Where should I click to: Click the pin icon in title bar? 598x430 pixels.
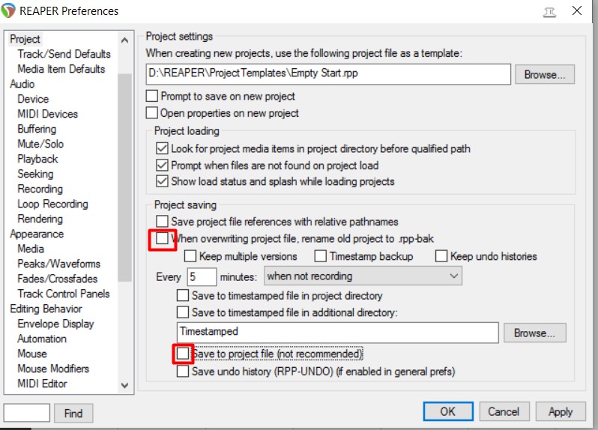549,11
